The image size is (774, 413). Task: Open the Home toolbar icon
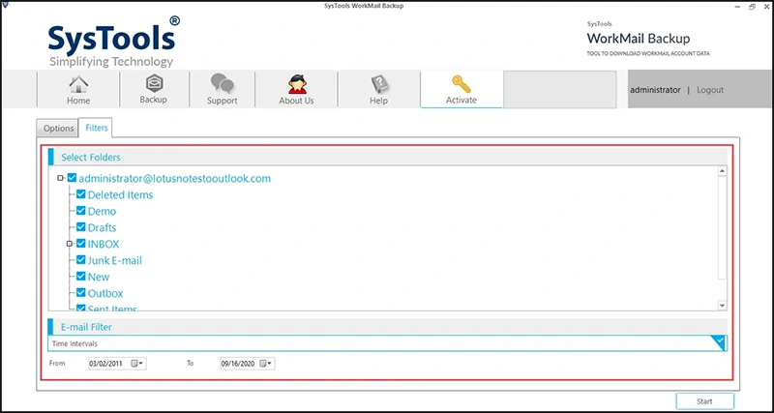pos(78,85)
